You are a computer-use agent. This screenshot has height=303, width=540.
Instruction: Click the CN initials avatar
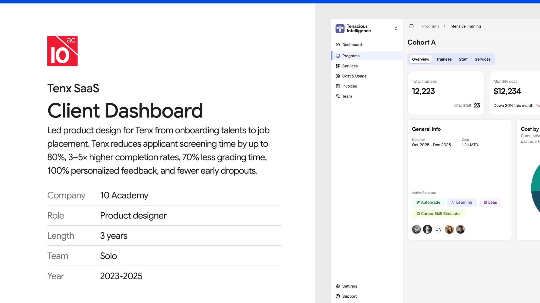438,229
